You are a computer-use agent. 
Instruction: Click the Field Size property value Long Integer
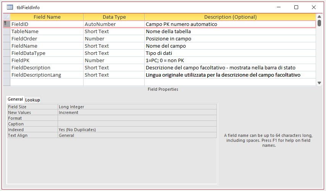[x=137, y=107]
